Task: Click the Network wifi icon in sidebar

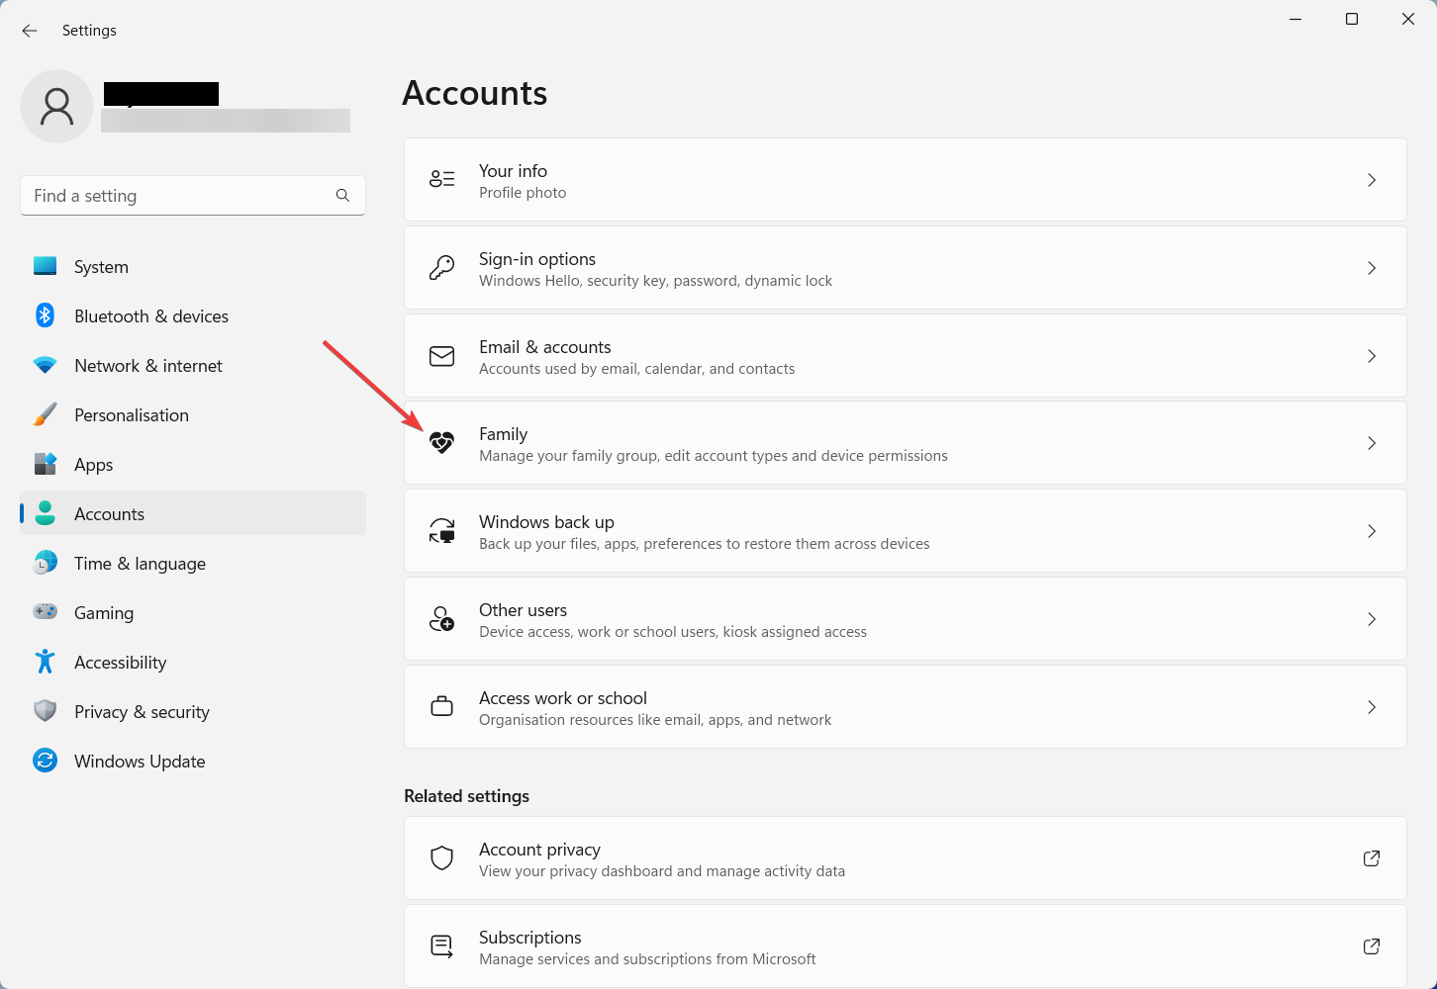Action: 45,365
